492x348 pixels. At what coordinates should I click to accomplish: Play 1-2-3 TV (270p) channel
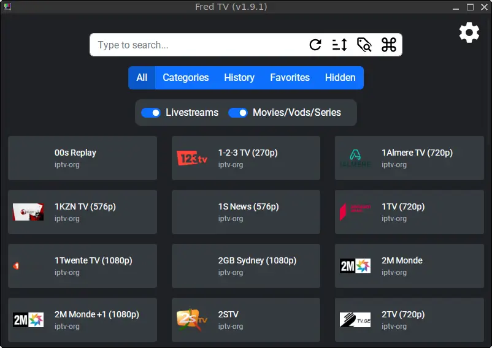pyautogui.click(x=246, y=158)
